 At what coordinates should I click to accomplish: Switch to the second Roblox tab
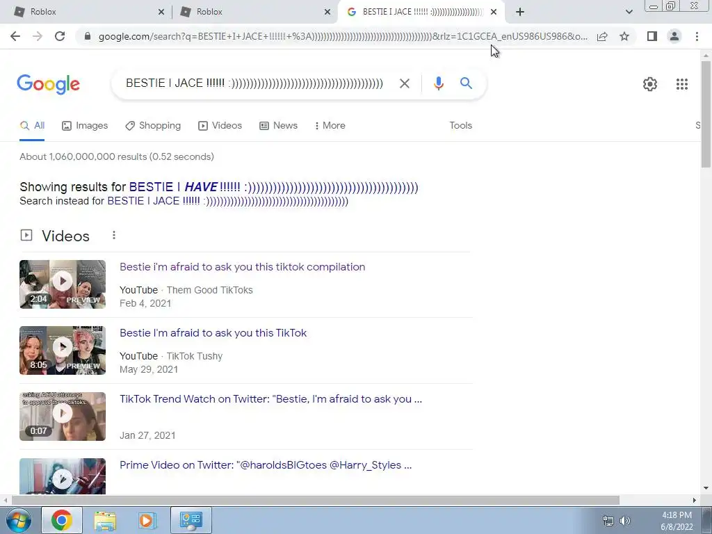point(254,12)
